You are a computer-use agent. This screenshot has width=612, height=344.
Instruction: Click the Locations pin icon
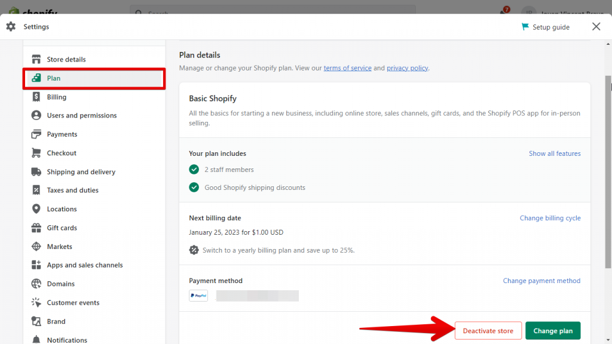(36, 208)
